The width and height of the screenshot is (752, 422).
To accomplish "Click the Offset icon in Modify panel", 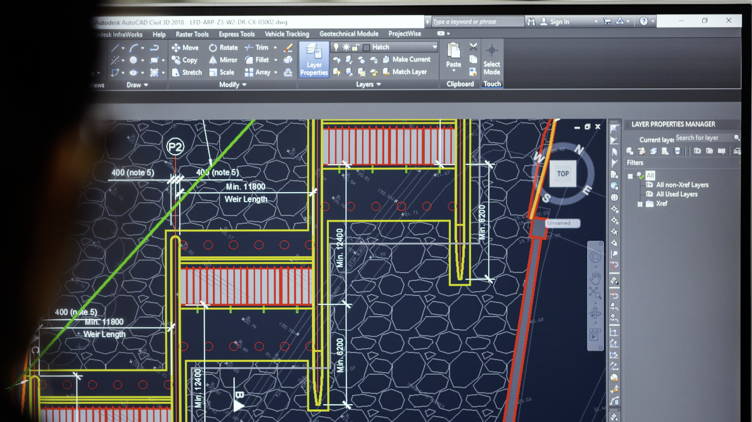I will (x=288, y=72).
